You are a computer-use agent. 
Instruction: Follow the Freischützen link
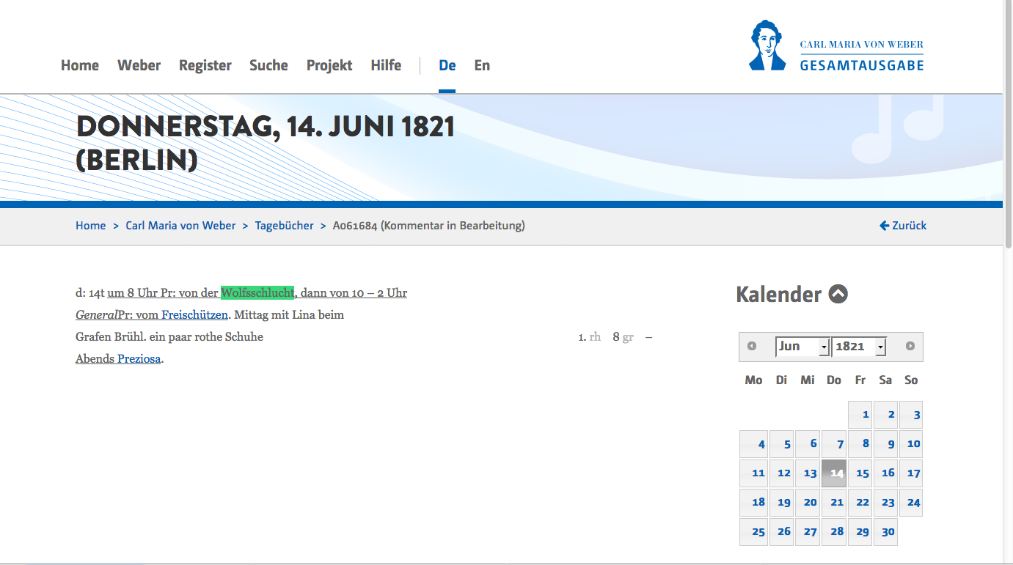[x=195, y=315]
